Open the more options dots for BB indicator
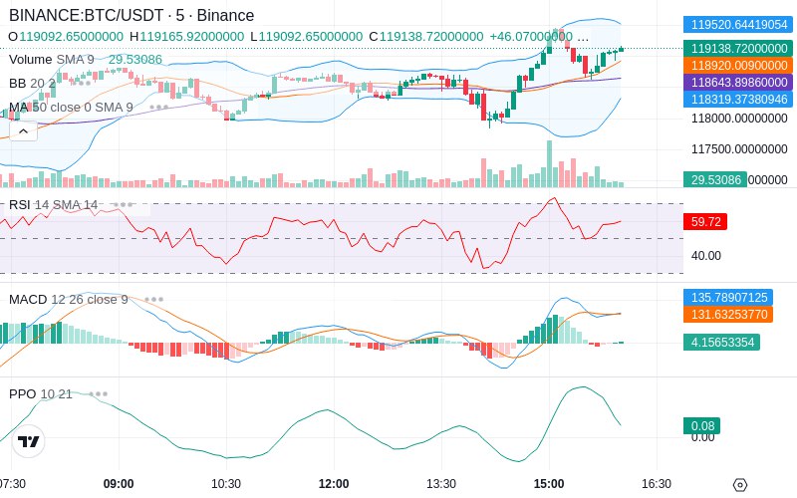The width and height of the screenshot is (797, 498). click(79, 83)
